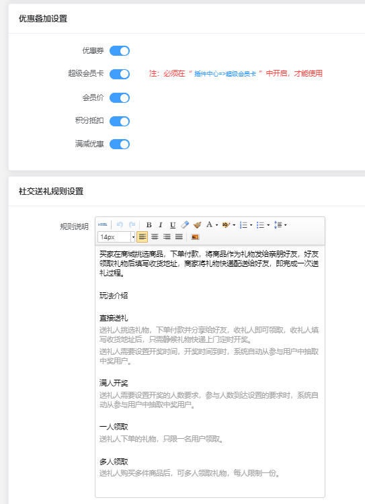Justify the editor text alignment

point(179,237)
